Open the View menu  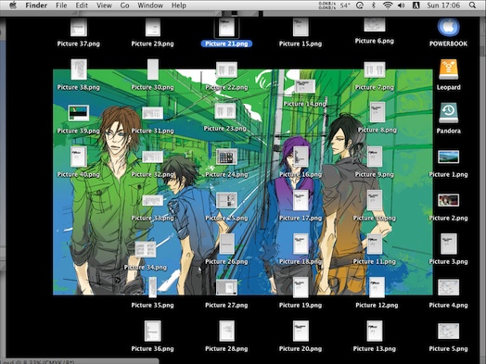click(104, 6)
